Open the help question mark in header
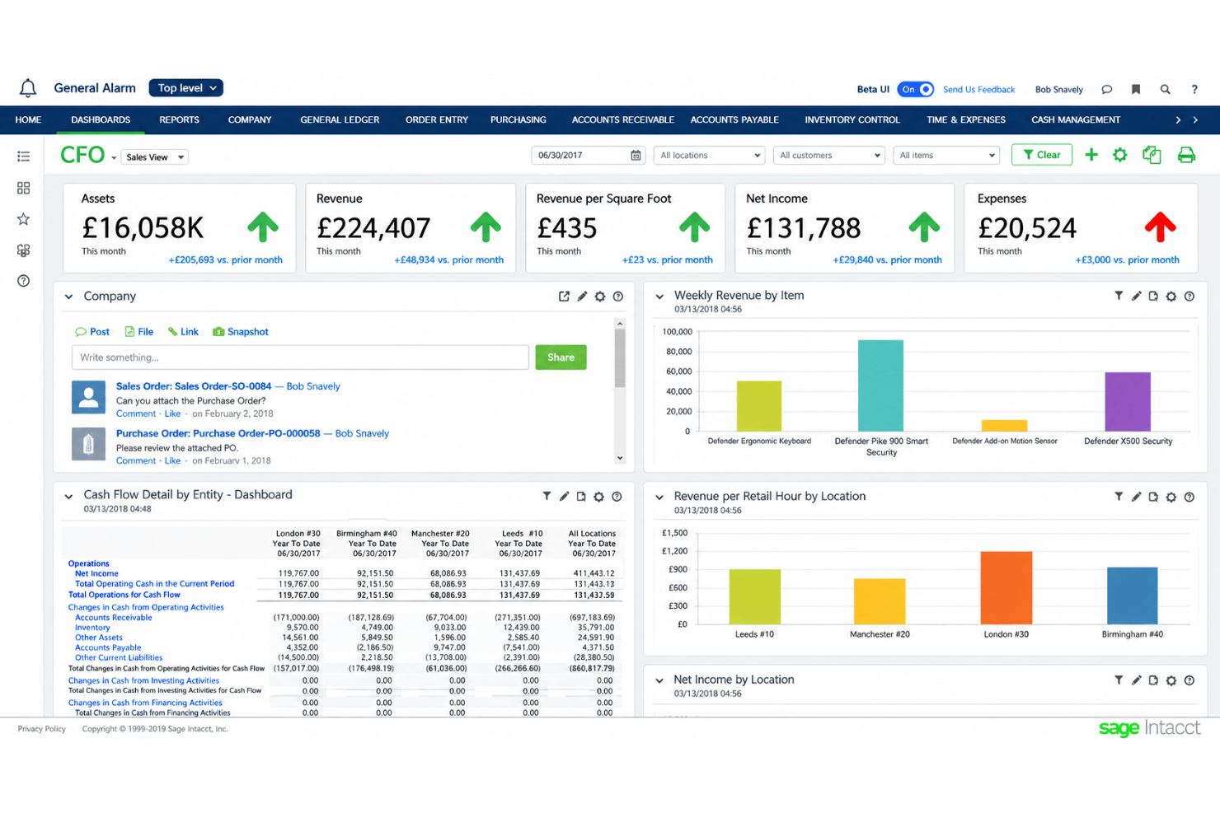The width and height of the screenshot is (1220, 813). pos(1194,89)
